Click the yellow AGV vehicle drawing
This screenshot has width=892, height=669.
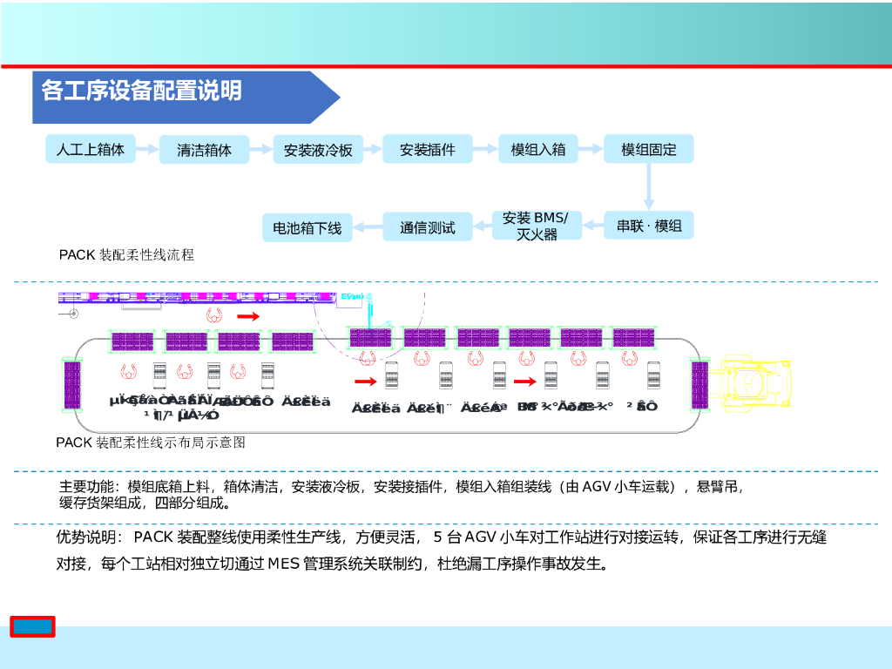point(753,385)
